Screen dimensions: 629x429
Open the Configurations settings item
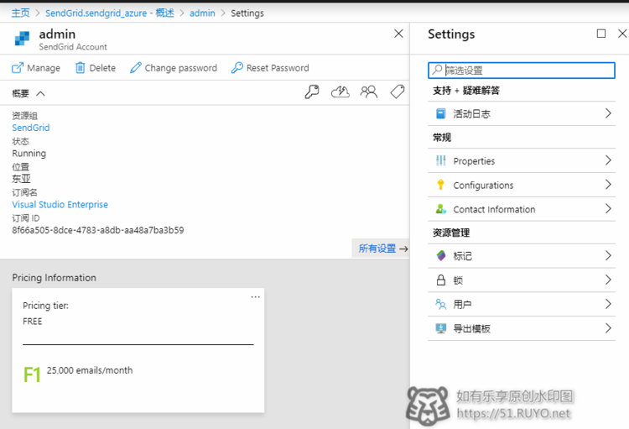click(521, 185)
